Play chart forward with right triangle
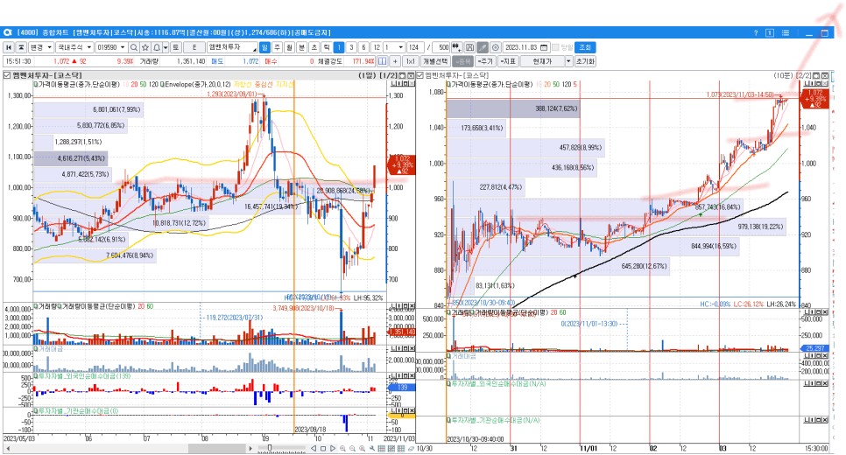Screen dimensions: 846x455 [x=333, y=449]
